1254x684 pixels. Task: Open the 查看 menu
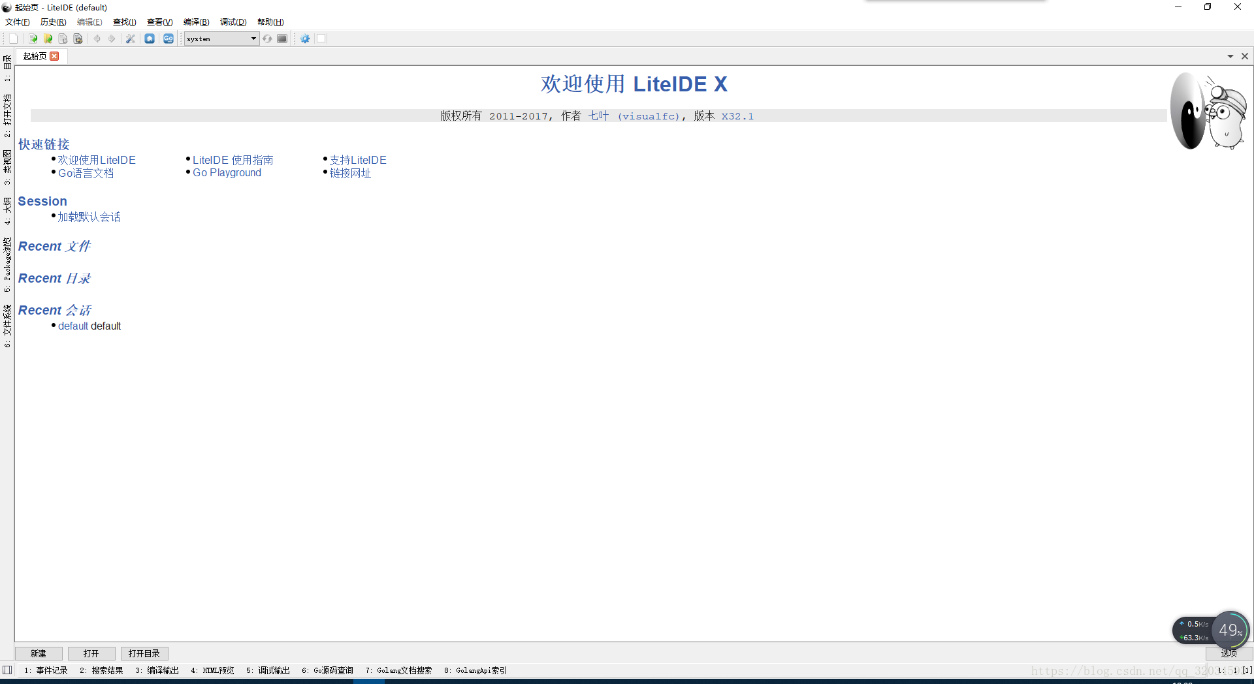pyautogui.click(x=160, y=22)
